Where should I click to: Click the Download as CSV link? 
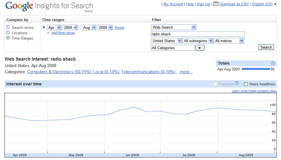(x=234, y=4)
